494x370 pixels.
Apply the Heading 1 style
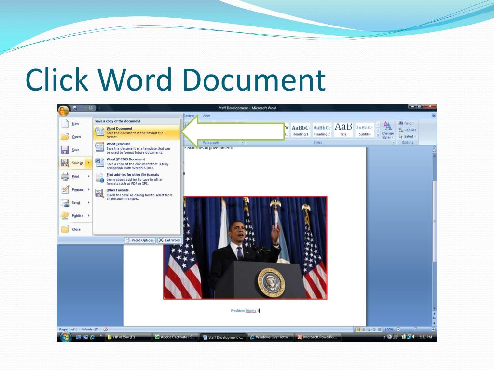(300, 130)
